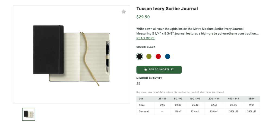
Task: Click the star icon in the Add to Shortlist button
Action: click(146, 70)
